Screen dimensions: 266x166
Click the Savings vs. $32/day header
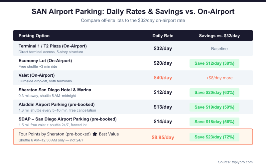pyautogui.click(x=219, y=36)
